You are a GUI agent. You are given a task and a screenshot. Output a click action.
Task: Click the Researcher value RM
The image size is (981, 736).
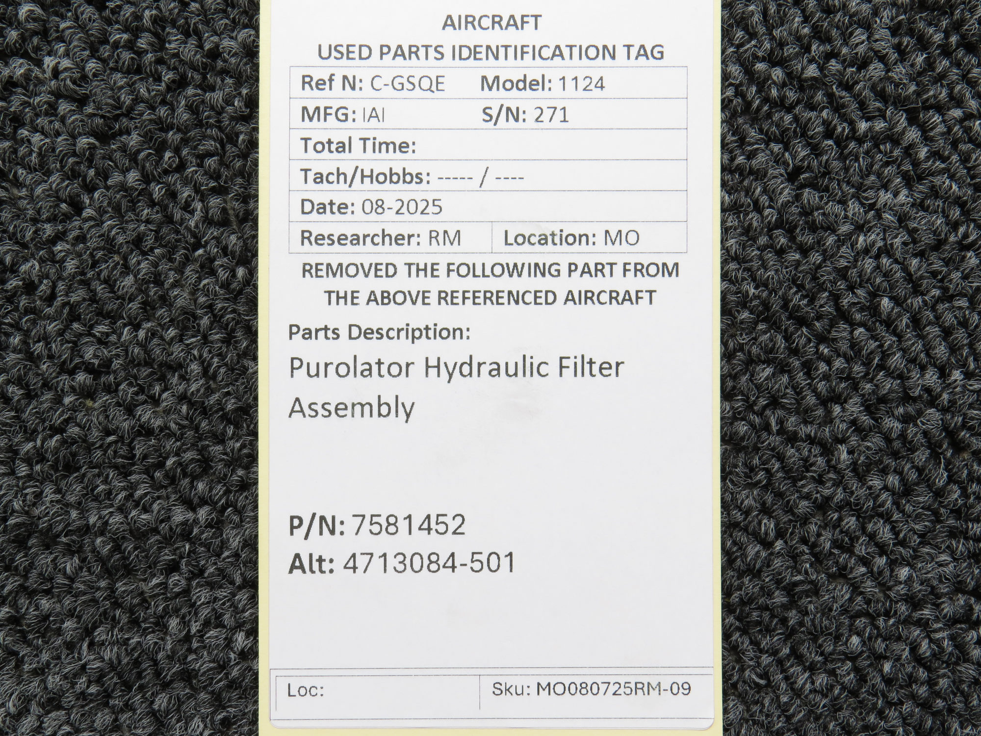tap(444, 238)
